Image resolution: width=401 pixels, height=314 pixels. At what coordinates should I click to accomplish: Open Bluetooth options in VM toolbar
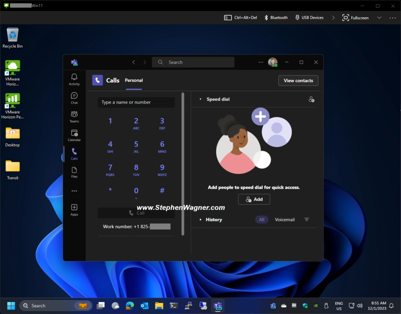coord(276,18)
